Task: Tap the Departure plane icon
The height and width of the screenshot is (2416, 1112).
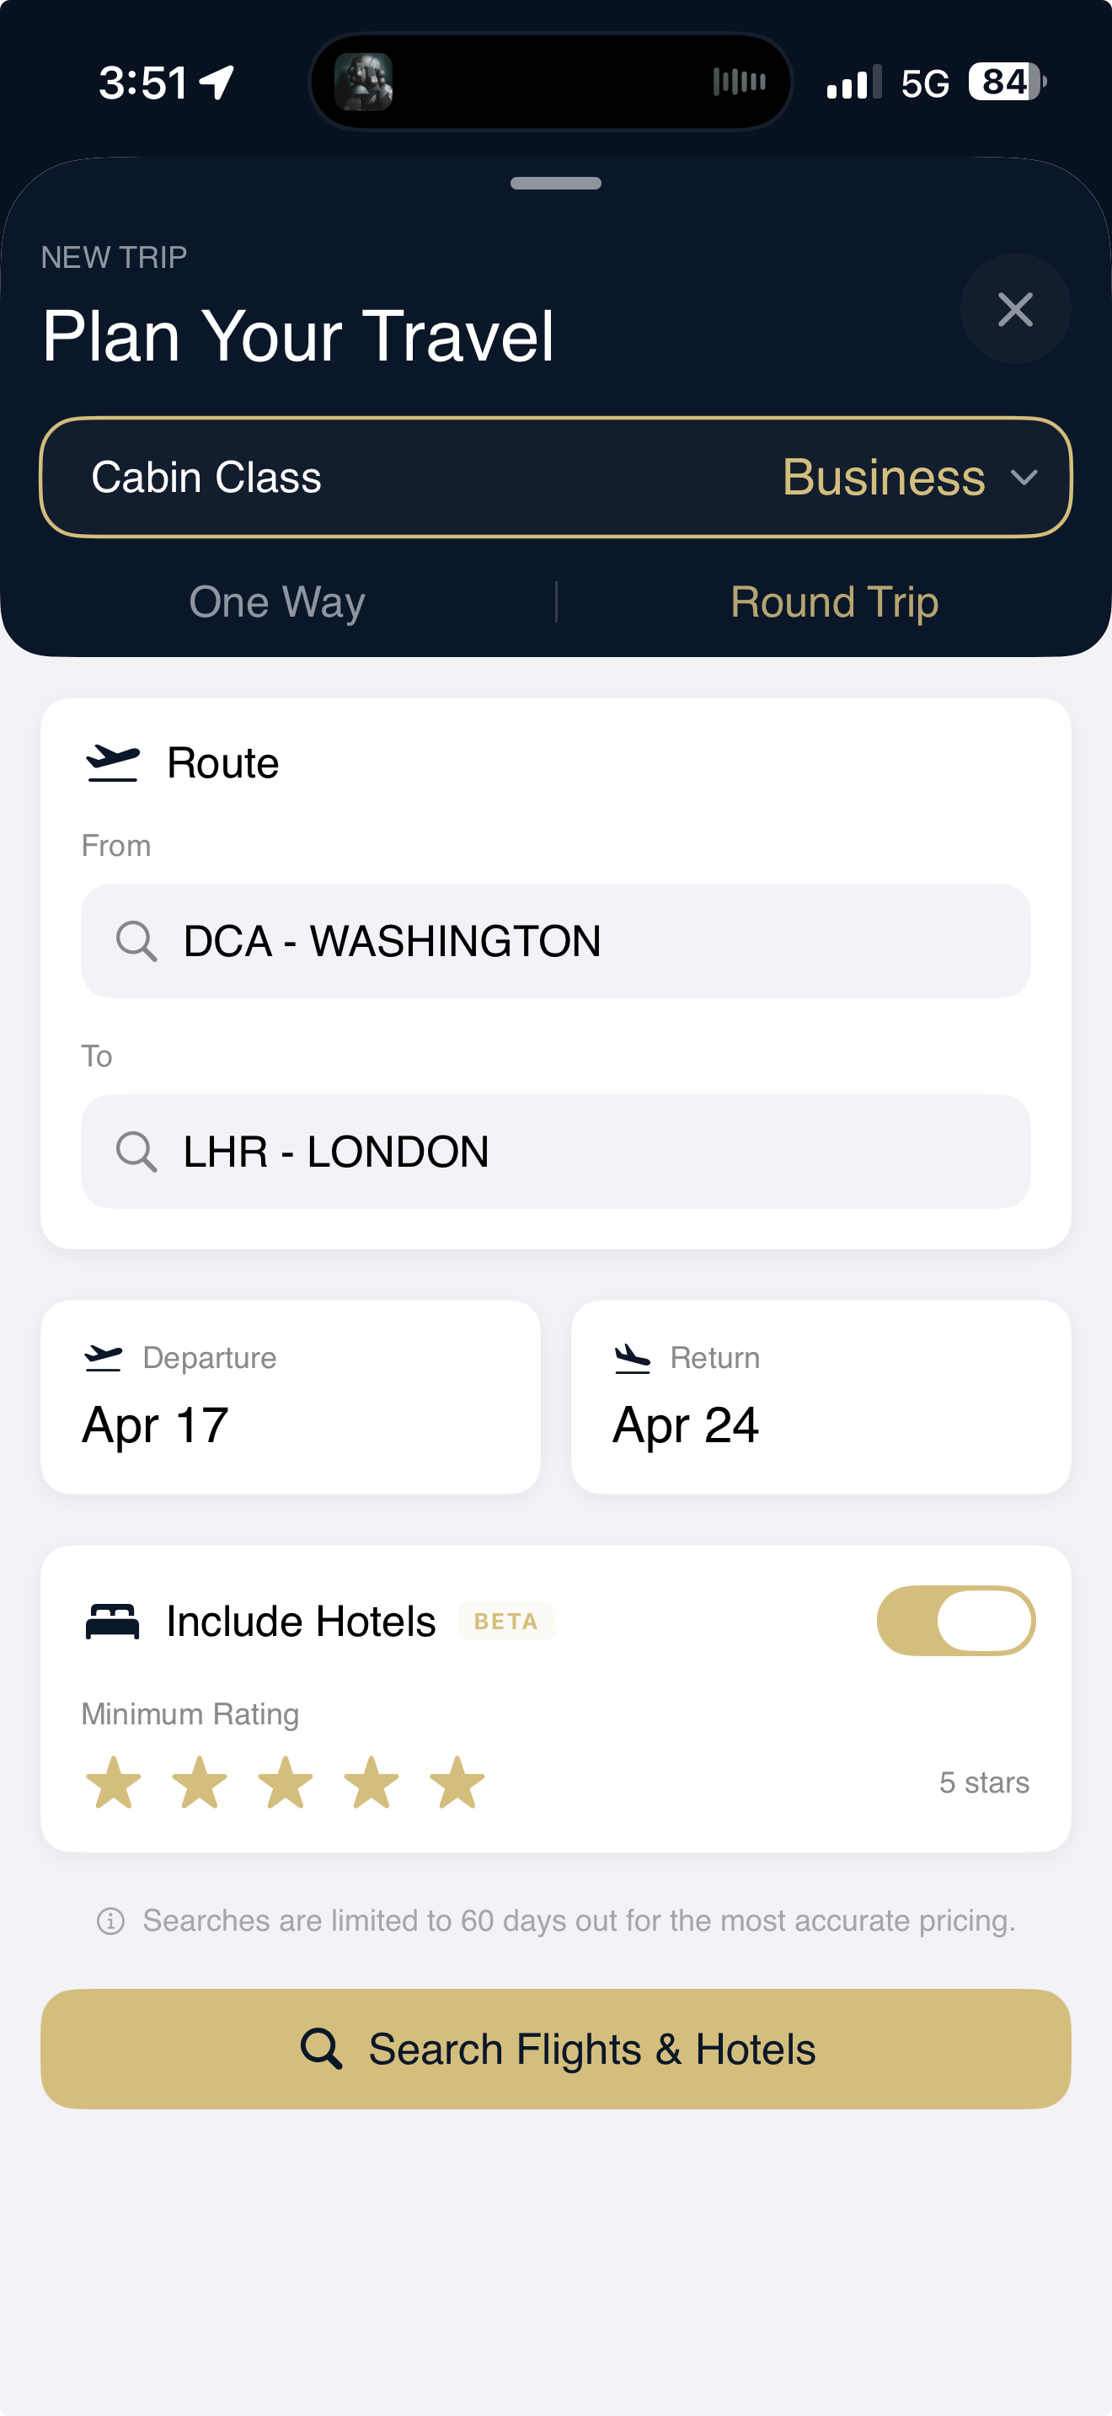Action: point(103,1357)
